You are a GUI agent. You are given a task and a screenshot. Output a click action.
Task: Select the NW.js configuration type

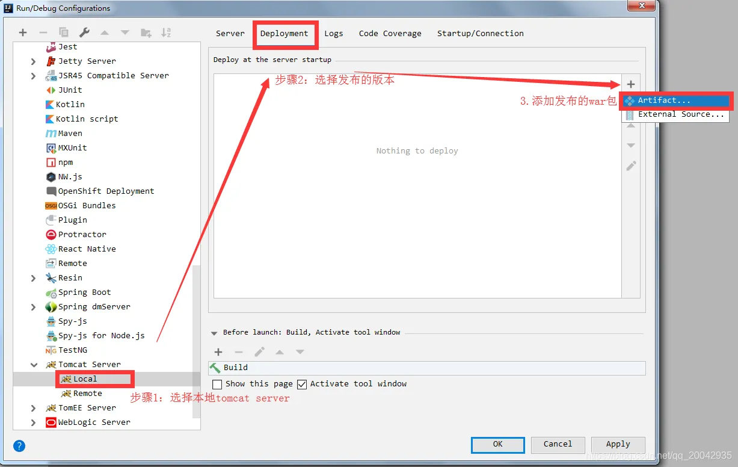point(64,176)
